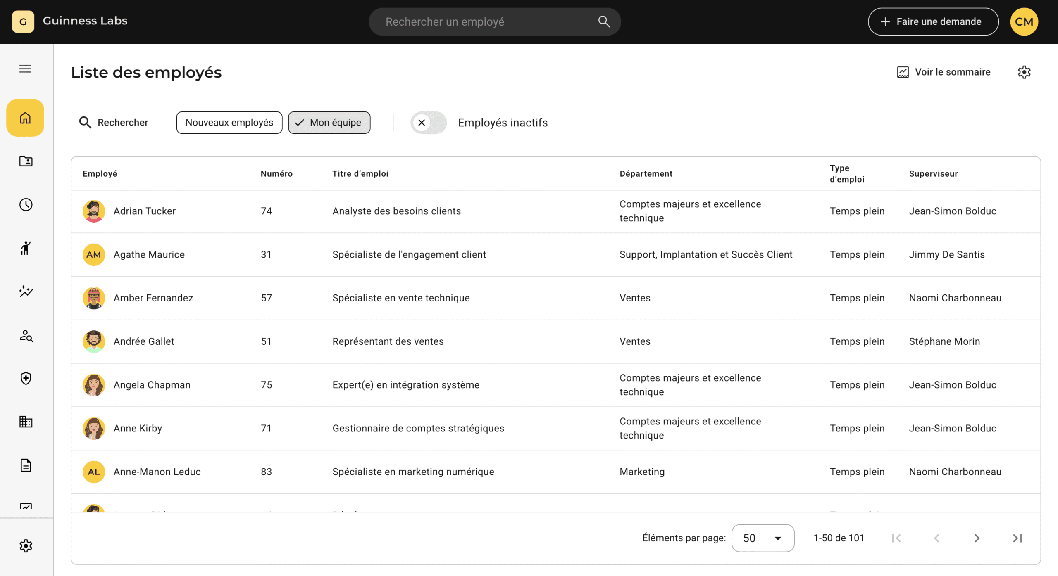Click supervisor Jimmy De Santis
1058x576 pixels.
[947, 255]
